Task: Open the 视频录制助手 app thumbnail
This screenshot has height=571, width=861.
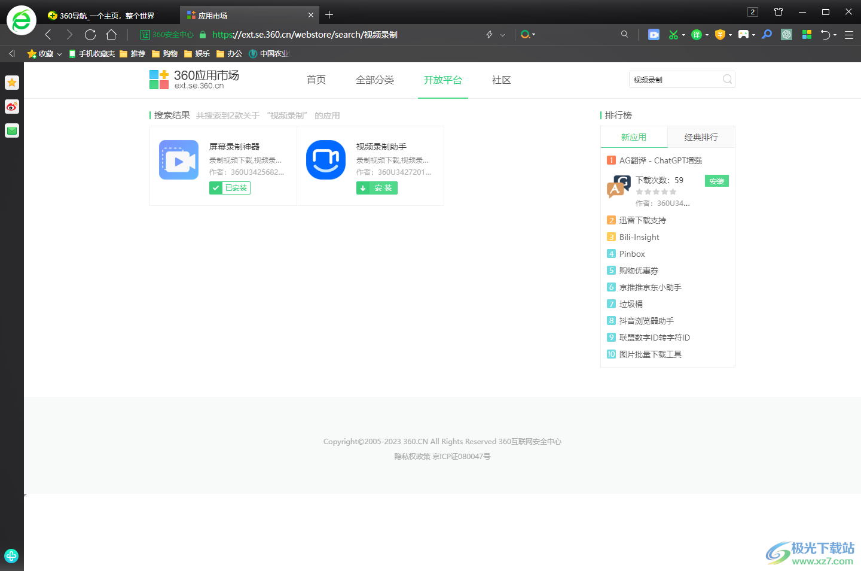Action: click(x=326, y=160)
